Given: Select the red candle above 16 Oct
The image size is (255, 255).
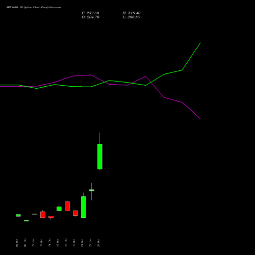Looking at the screenshot, I should click(x=67, y=206).
